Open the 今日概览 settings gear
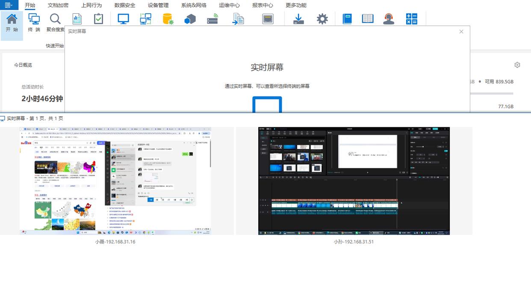The width and height of the screenshot is (531, 306). click(517, 65)
